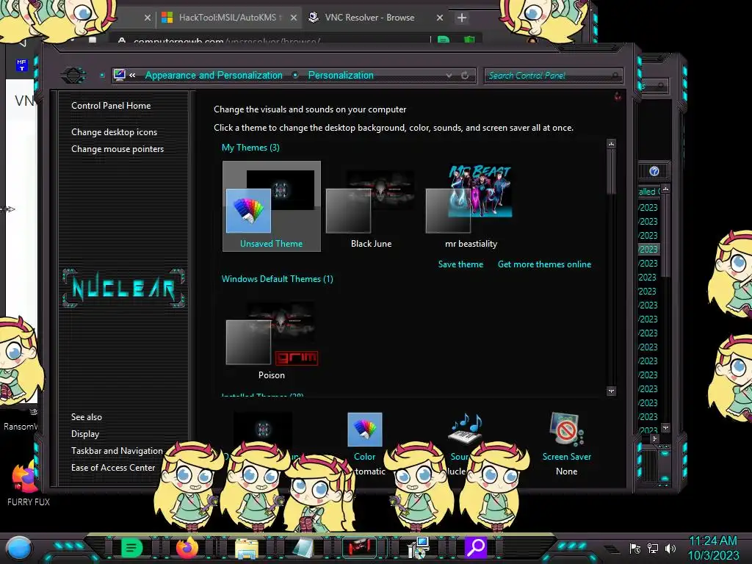
Task: Open Ease of Access Center
Action: click(113, 468)
